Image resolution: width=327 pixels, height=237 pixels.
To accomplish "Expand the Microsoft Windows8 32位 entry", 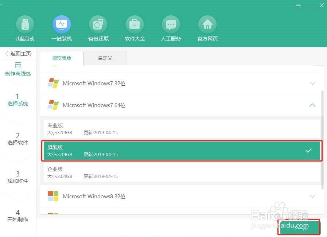I will (312, 196).
